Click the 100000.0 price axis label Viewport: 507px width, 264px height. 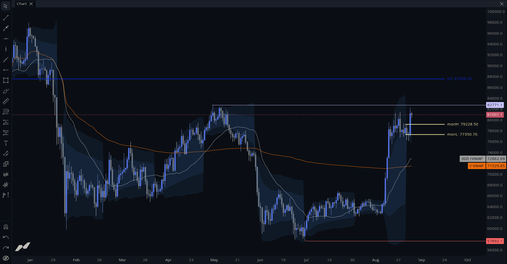496,12
